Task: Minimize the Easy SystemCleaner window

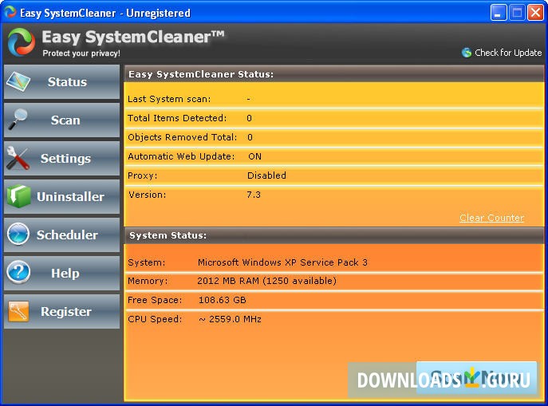Action: coord(498,13)
